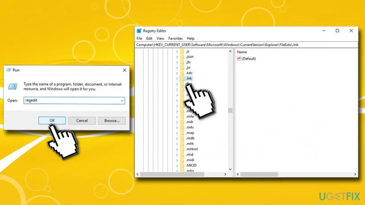Click values pane horizontal scrollbar thumb
The width and height of the screenshot is (365, 205).
(259, 174)
